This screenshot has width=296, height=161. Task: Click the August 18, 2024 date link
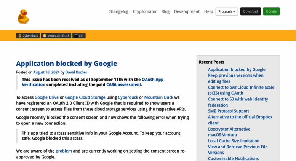click(x=46, y=72)
